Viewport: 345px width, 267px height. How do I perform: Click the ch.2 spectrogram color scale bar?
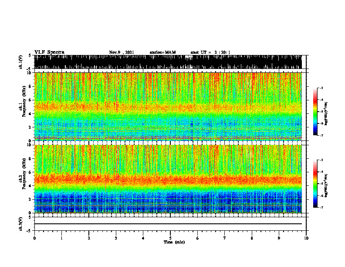[315, 184]
